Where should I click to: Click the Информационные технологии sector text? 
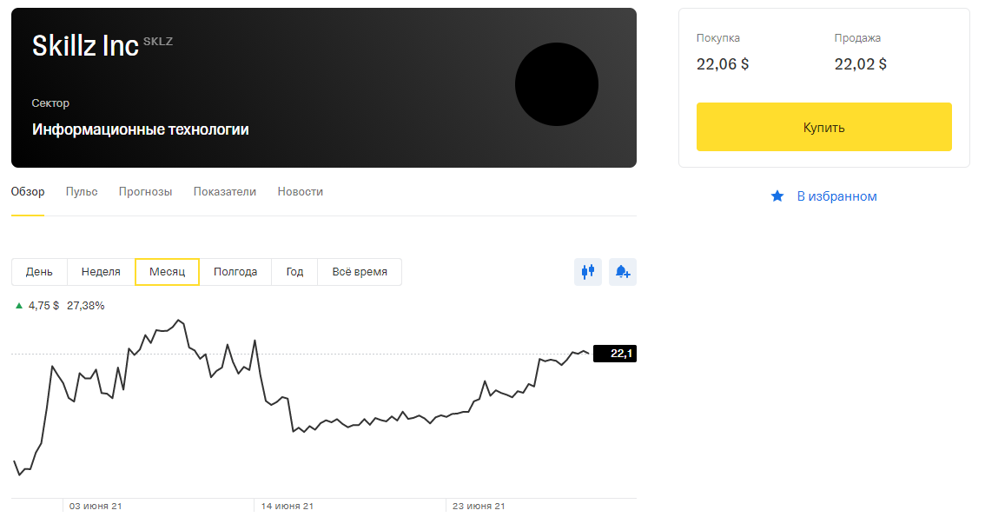pyautogui.click(x=141, y=129)
